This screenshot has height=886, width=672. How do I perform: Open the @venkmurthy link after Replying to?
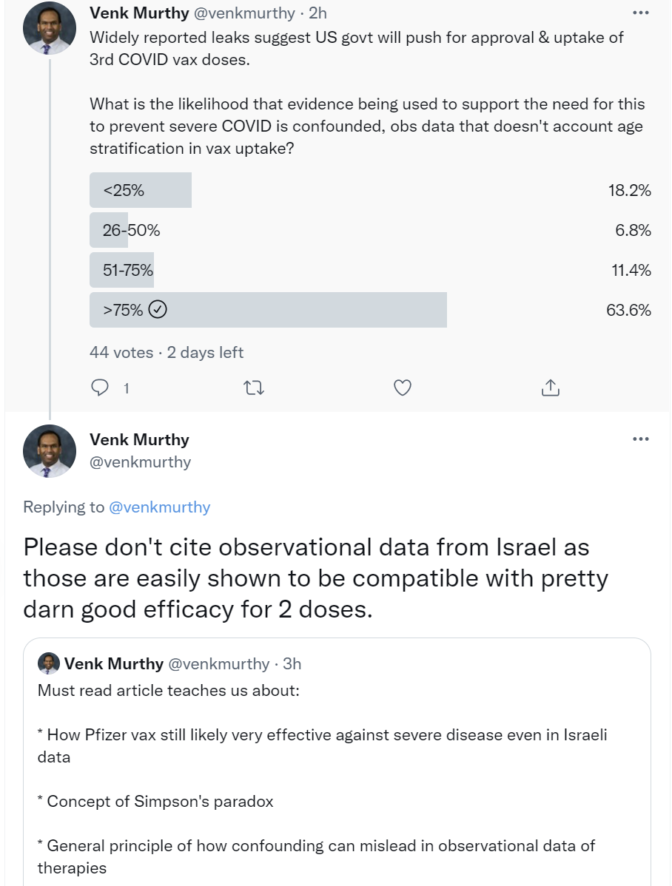coord(159,507)
